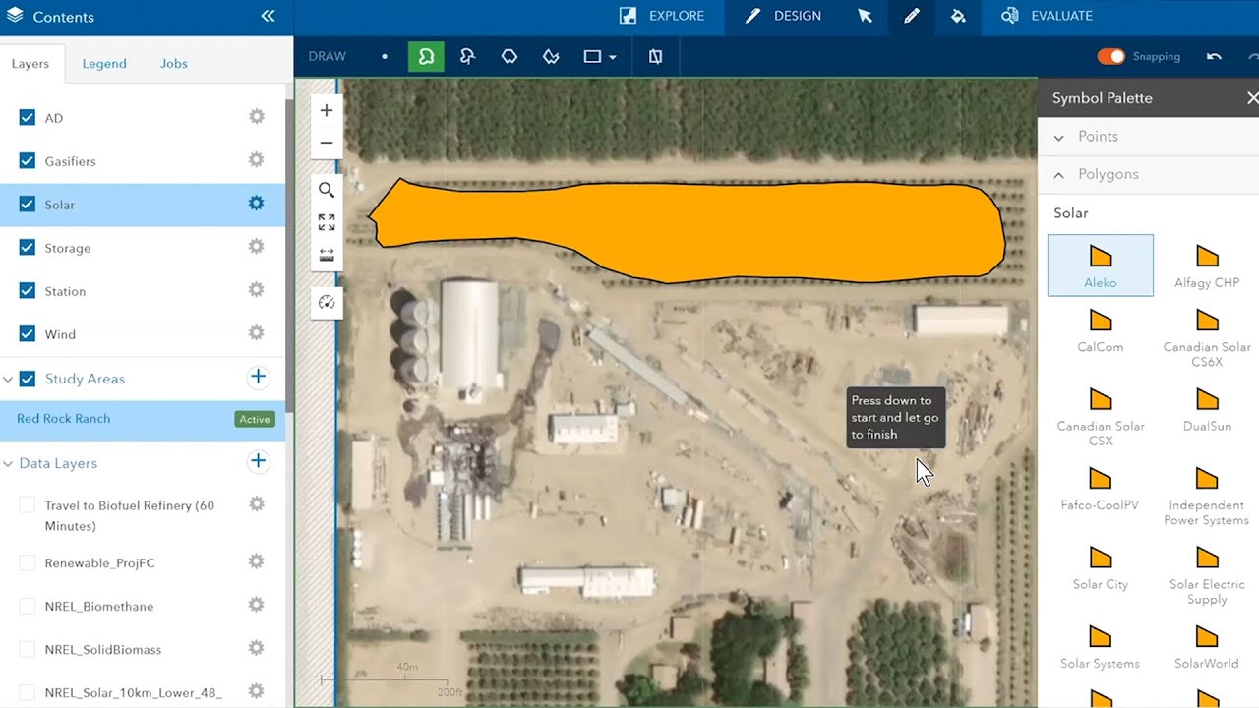This screenshot has width=1259, height=708.
Task: Enable Travel to Biofuel Refinery layer checkbox
Action: tap(28, 505)
